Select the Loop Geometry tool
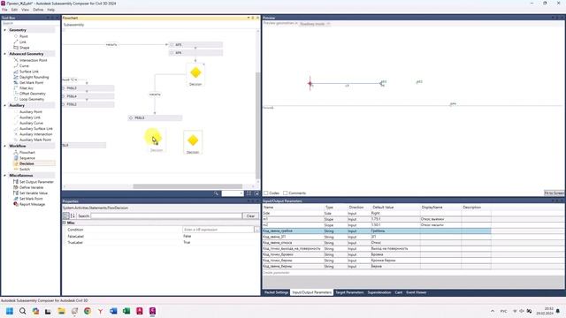This screenshot has width=566, height=318. click(32, 99)
